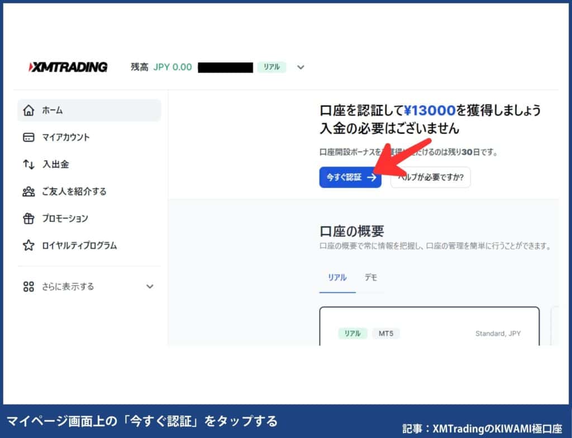Click the Standard, JPY account label
572x438 pixels.
click(x=497, y=334)
